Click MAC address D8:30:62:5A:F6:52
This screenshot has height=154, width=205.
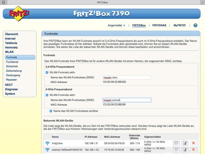click(x=114, y=143)
